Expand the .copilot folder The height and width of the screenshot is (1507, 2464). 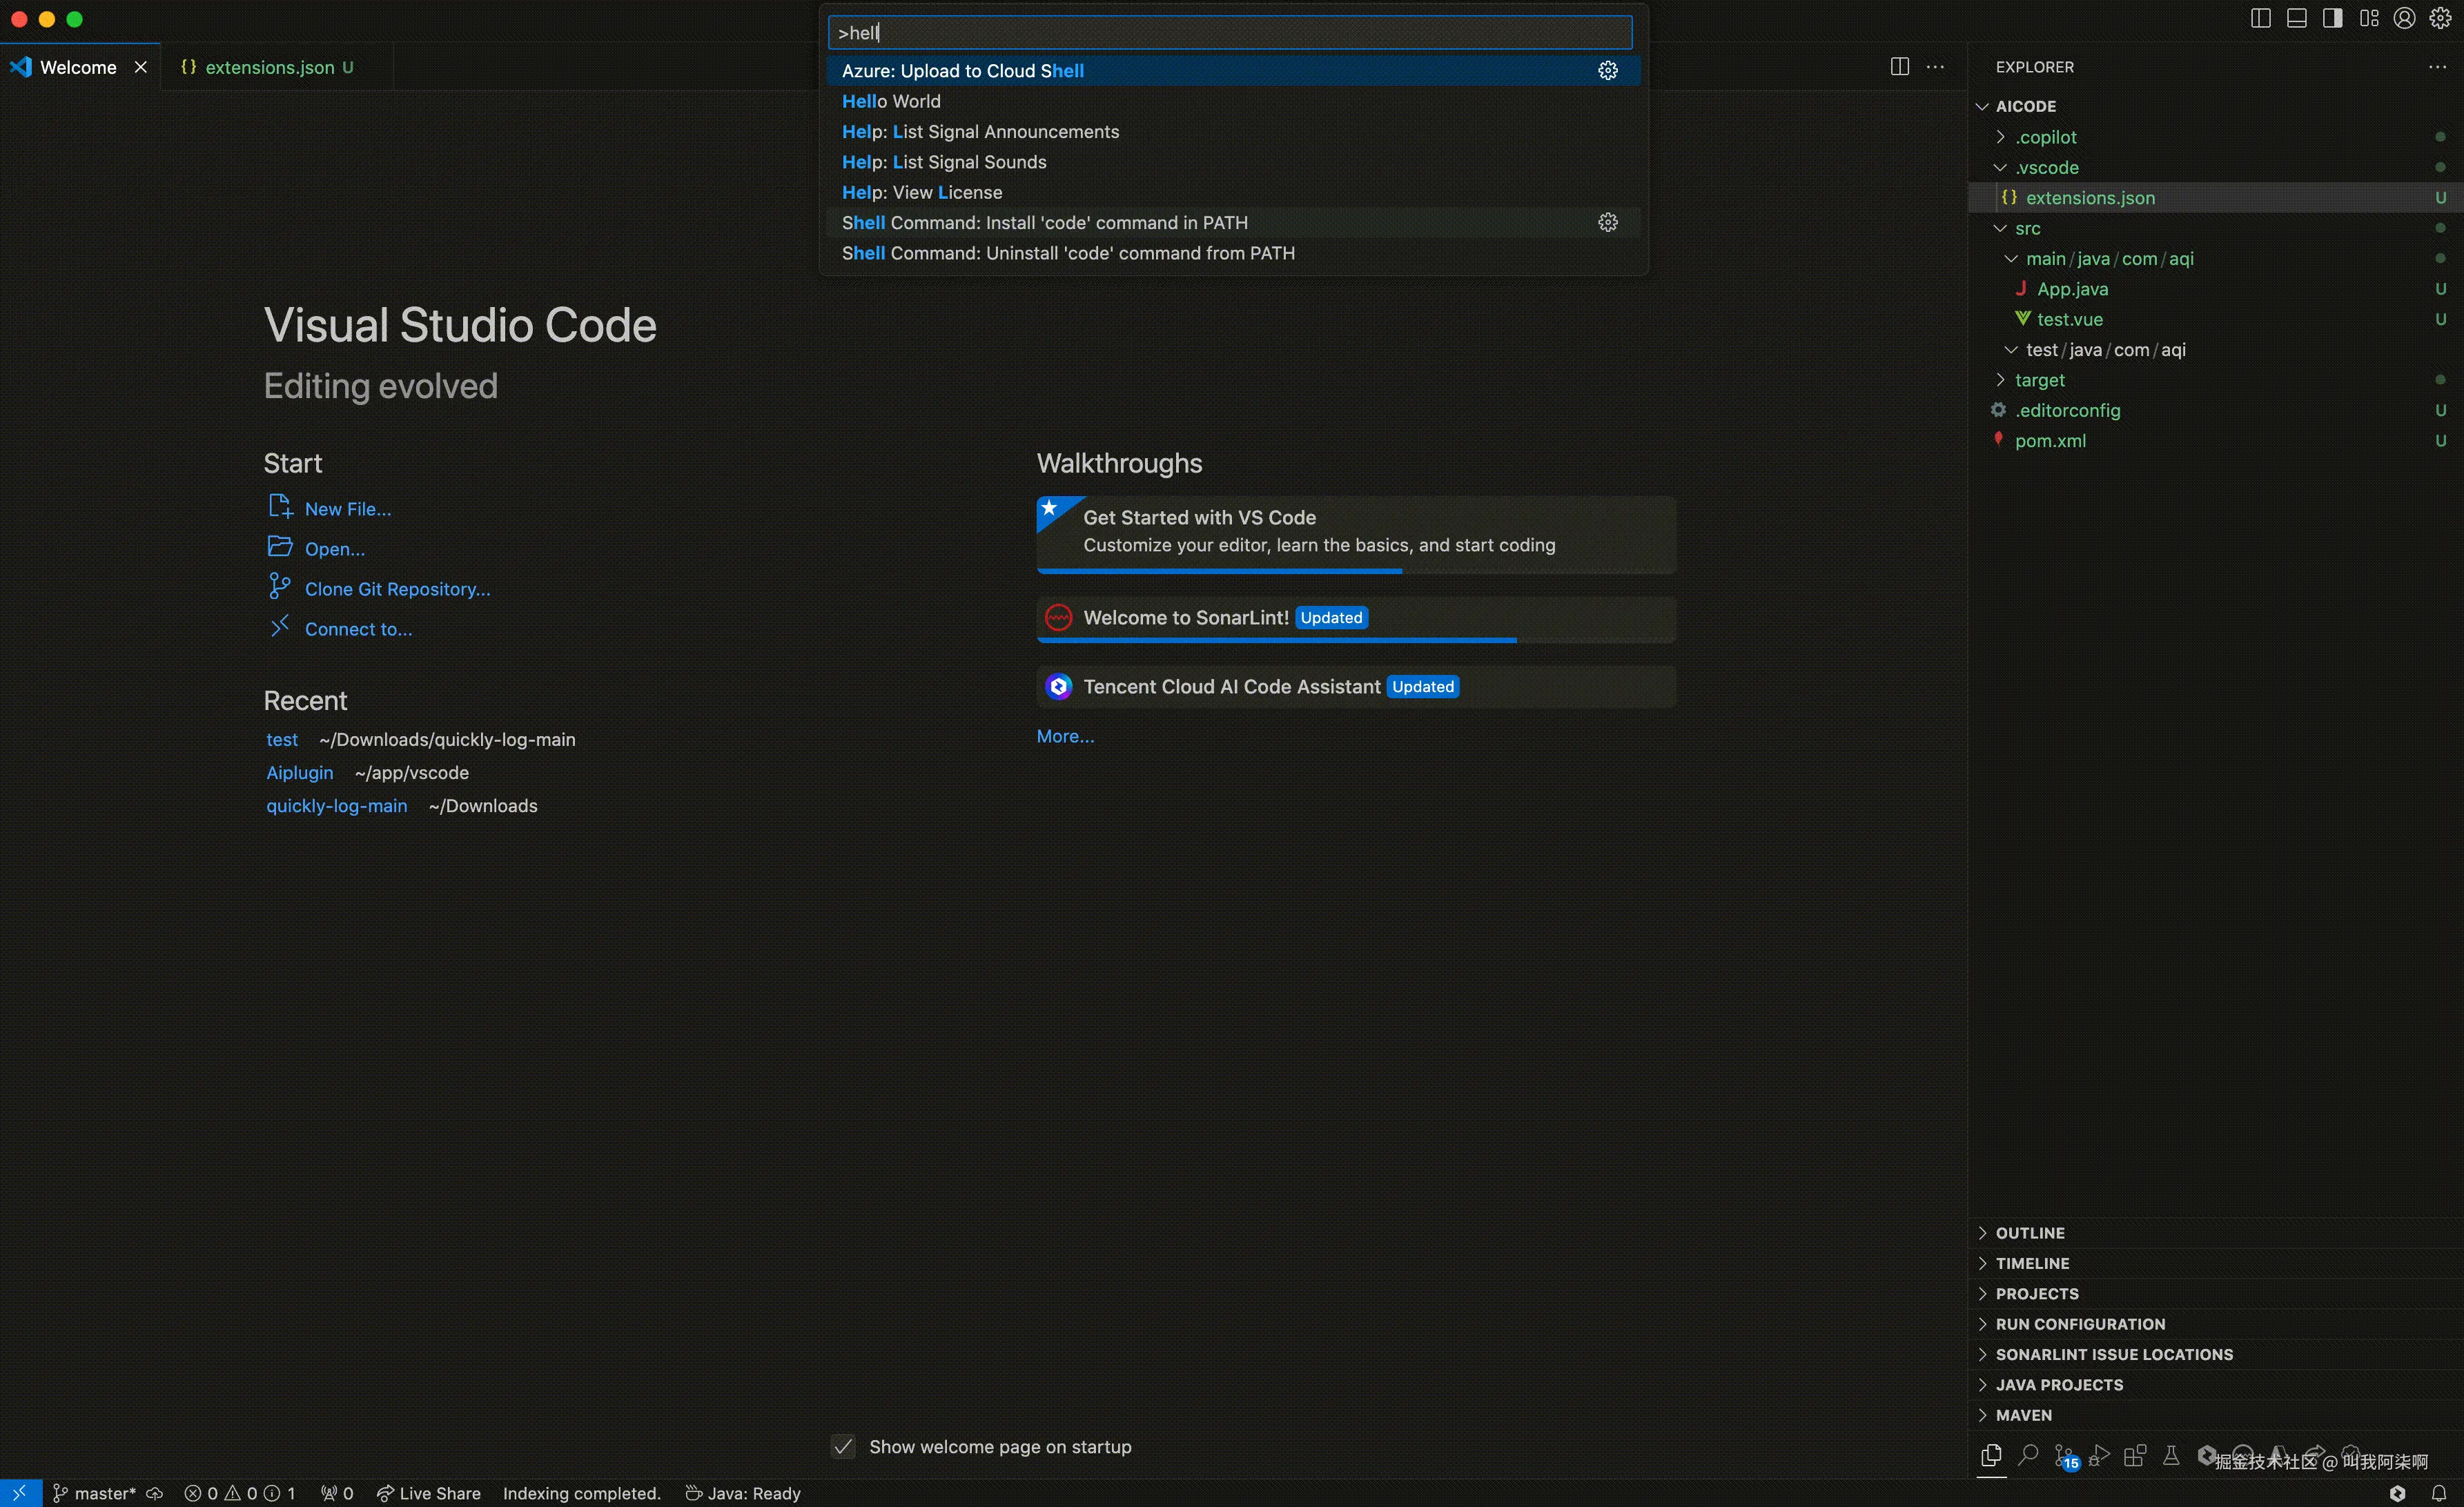tap(2046, 137)
